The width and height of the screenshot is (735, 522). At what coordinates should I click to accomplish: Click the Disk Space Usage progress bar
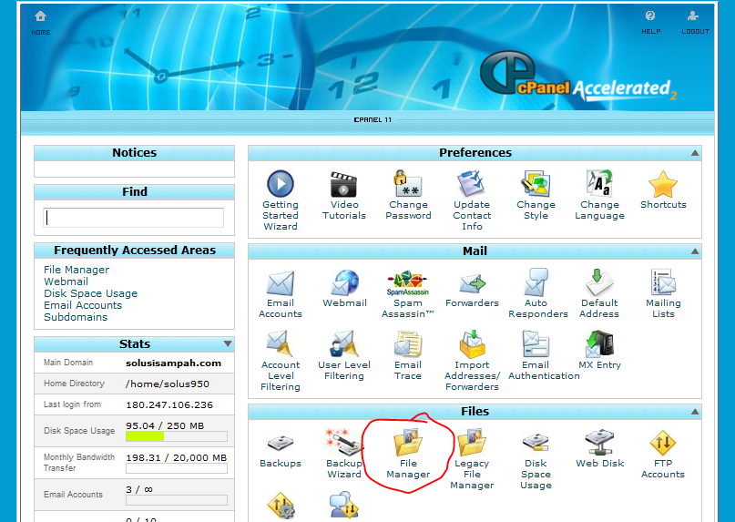point(177,436)
